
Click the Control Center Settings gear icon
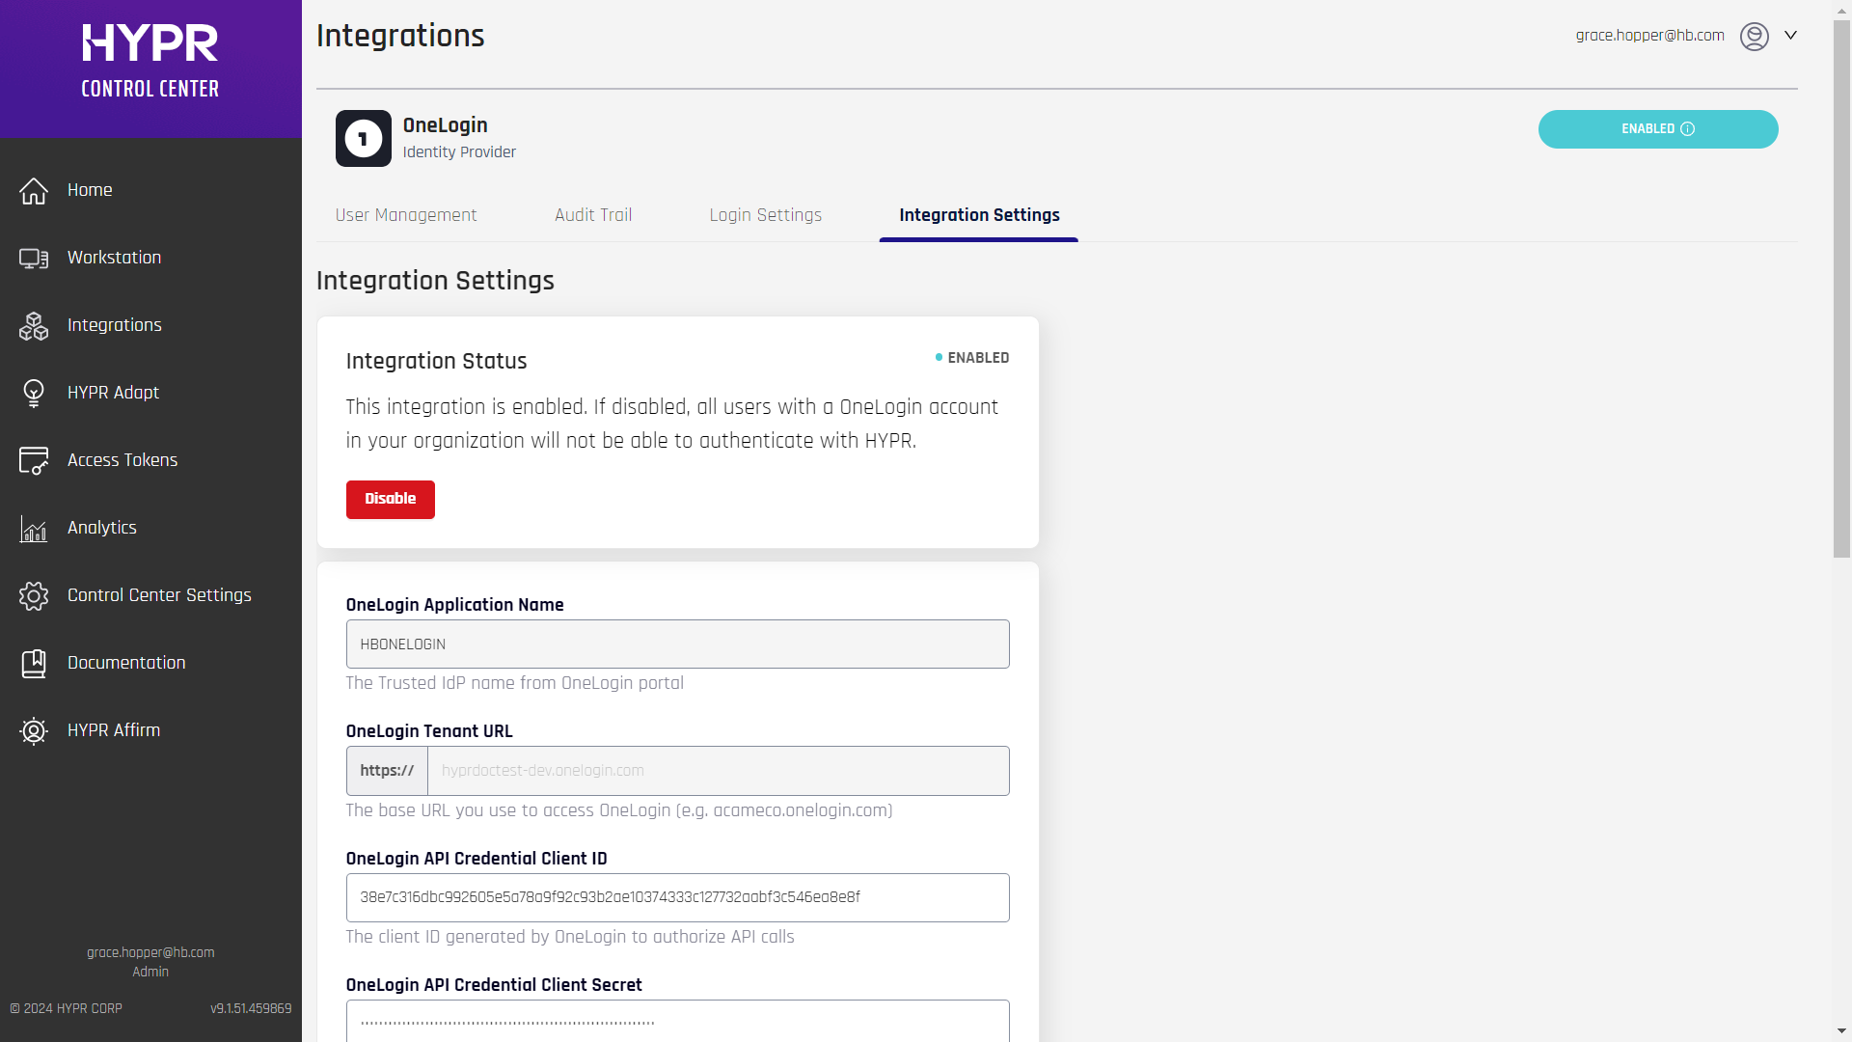point(34,596)
